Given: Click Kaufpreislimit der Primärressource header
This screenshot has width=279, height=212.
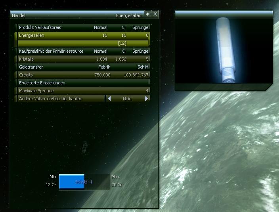Looking at the screenshot, I should click(83, 51).
